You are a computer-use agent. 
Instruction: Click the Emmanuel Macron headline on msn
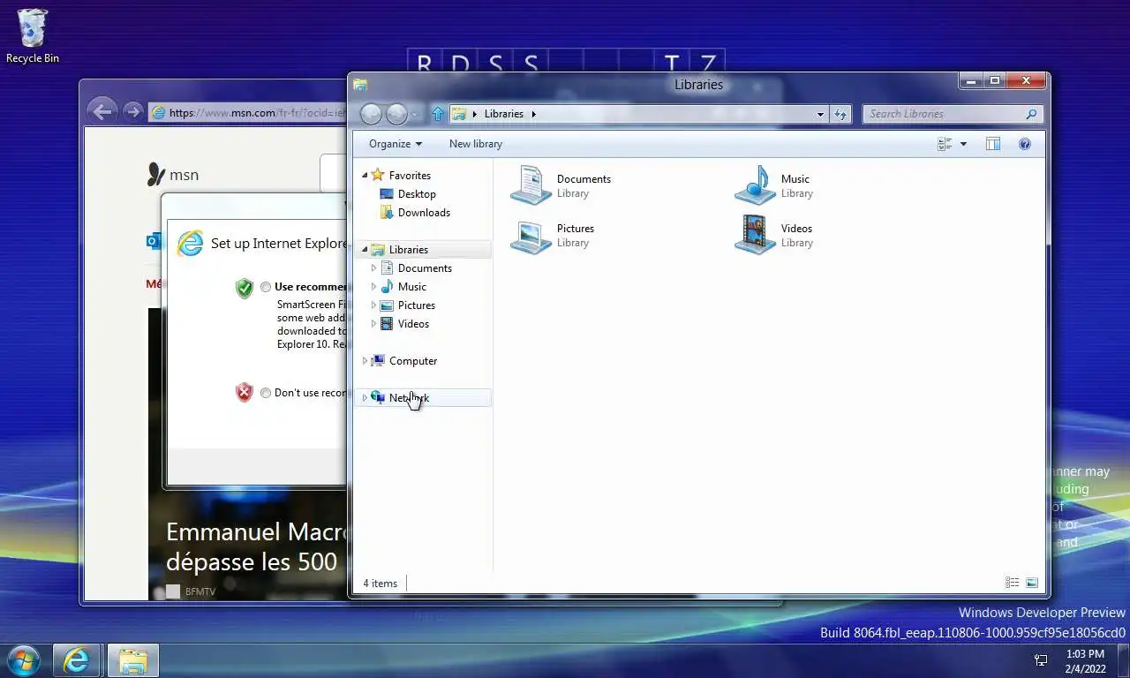(x=256, y=546)
